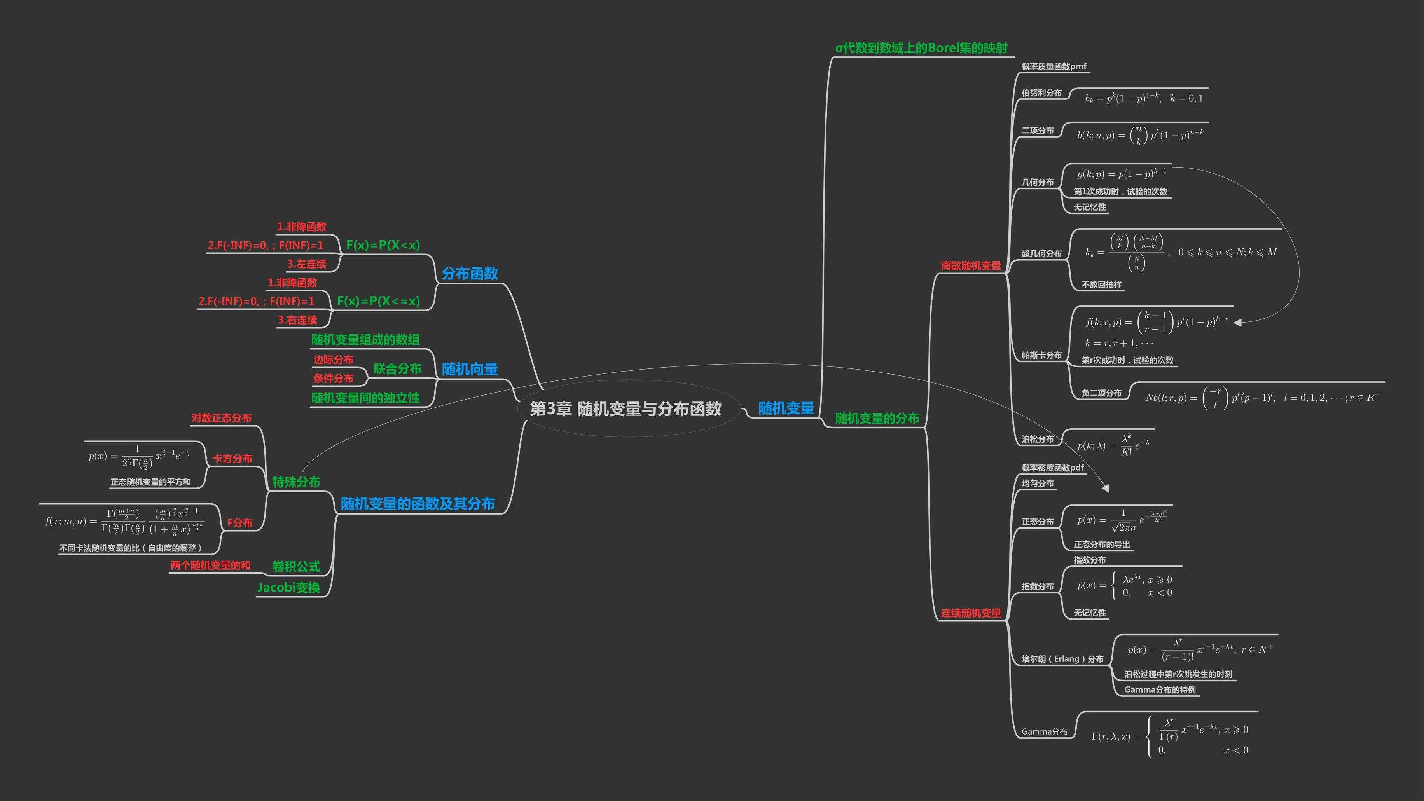Select the Gamma分布的特例 node
Screen dimensions: 1424x801
click(1160, 690)
